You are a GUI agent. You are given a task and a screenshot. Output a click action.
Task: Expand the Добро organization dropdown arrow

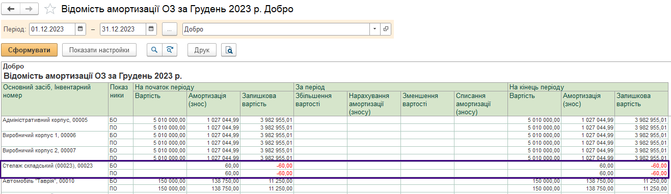pyautogui.click(x=375, y=29)
